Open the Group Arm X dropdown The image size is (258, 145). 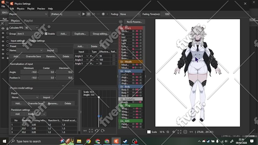point(30,34)
